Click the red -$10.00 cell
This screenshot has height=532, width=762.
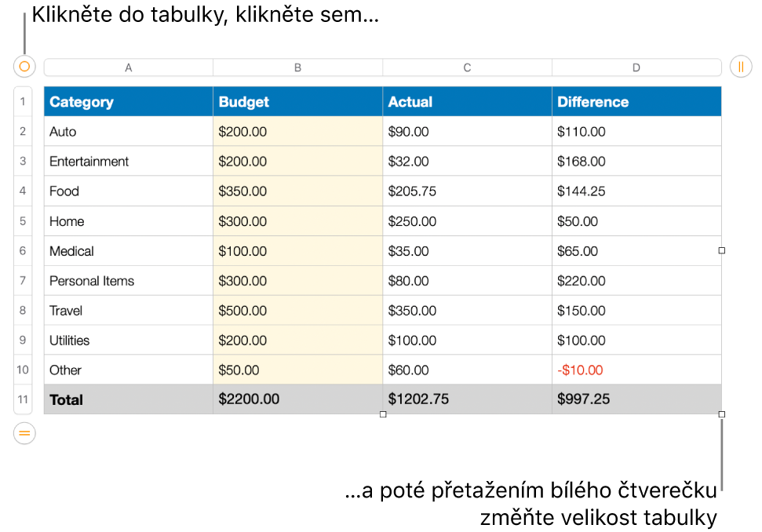point(636,370)
